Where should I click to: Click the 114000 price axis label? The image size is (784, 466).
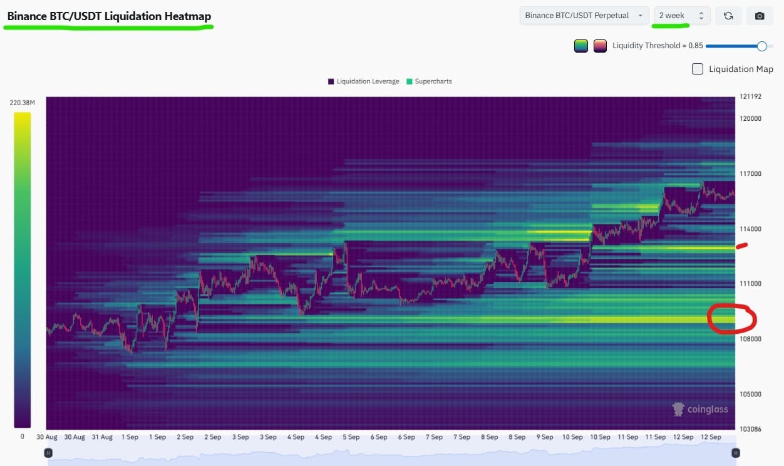point(750,229)
